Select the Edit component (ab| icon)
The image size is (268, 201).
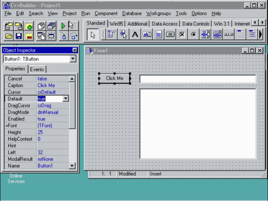coord(147,34)
